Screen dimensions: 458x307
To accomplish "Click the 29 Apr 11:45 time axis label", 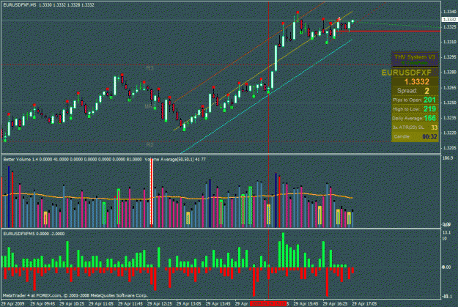I will point(131,304).
